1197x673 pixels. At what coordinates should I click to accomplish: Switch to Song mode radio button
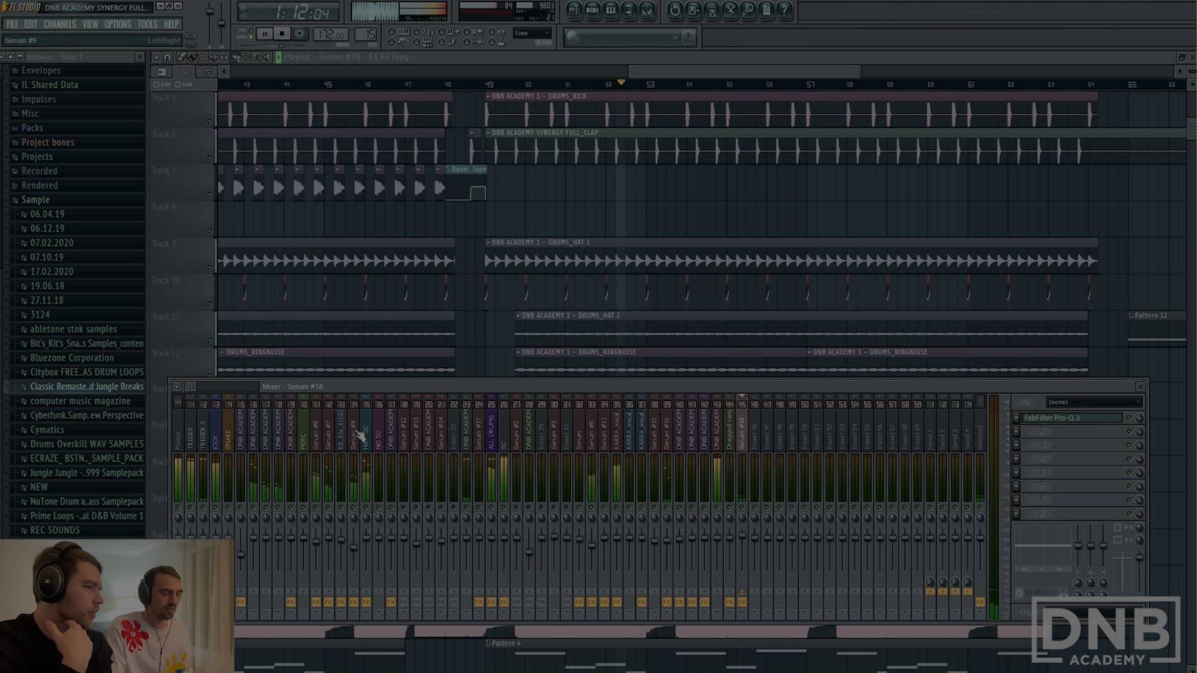click(x=251, y=37)
